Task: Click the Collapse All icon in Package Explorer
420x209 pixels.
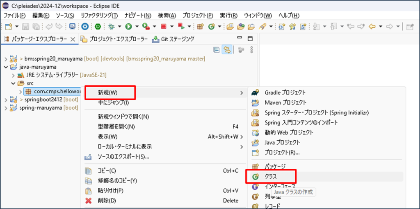Action: point(216,49)
